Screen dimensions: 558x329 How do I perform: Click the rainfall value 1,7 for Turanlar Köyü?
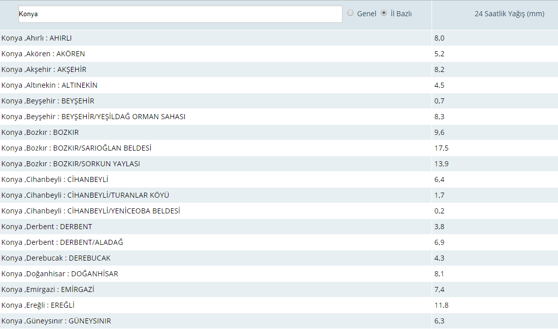(439, 195)
